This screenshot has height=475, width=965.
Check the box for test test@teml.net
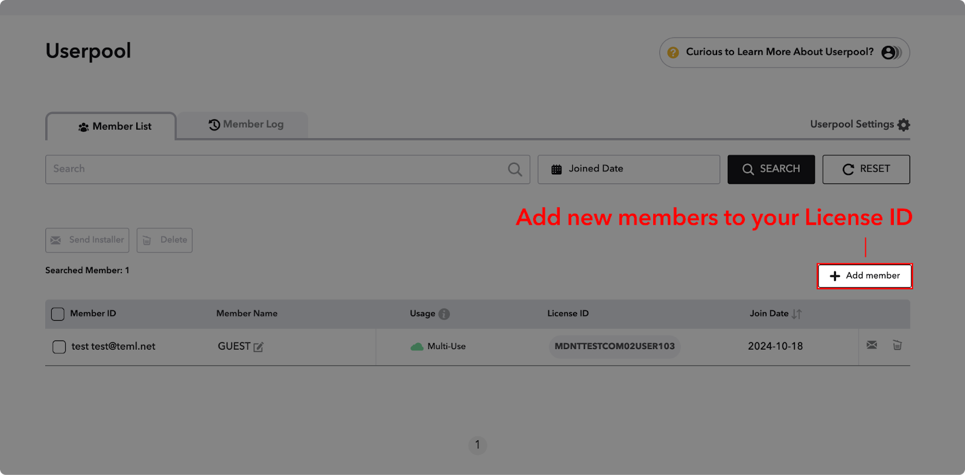click(x=59, y=347)
